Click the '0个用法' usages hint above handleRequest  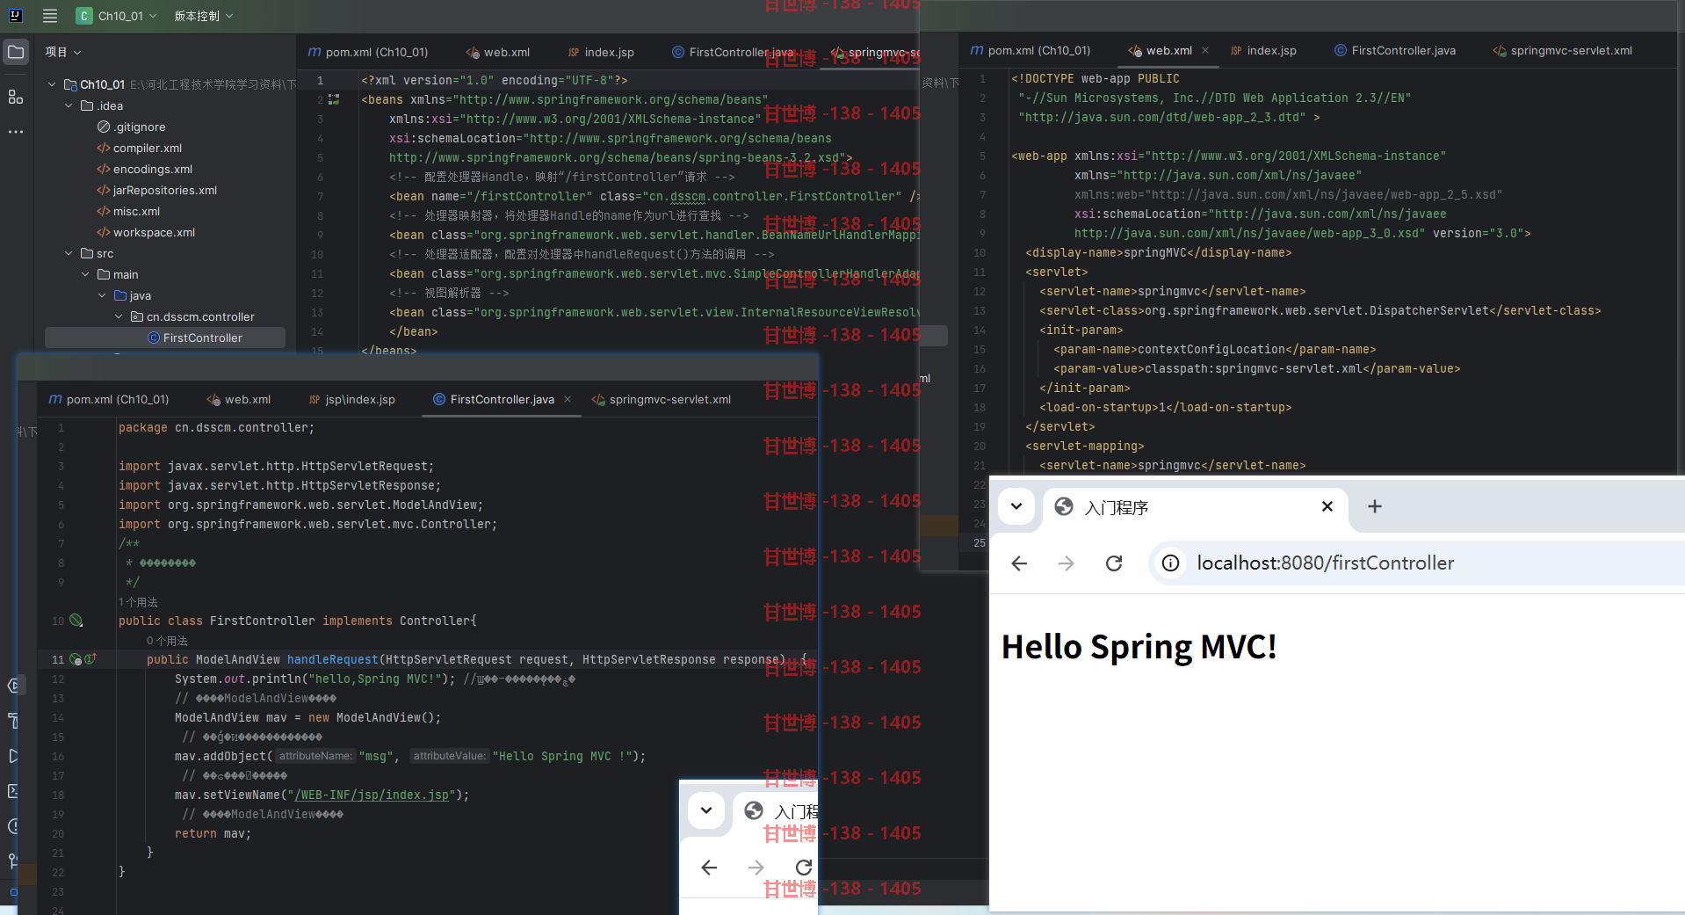[x=167, y=641]
